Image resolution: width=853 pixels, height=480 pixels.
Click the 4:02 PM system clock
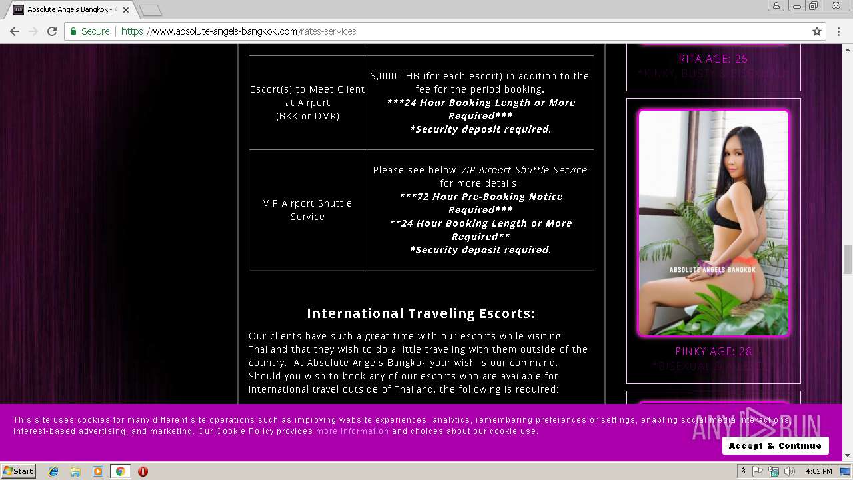tap(819, 471)
